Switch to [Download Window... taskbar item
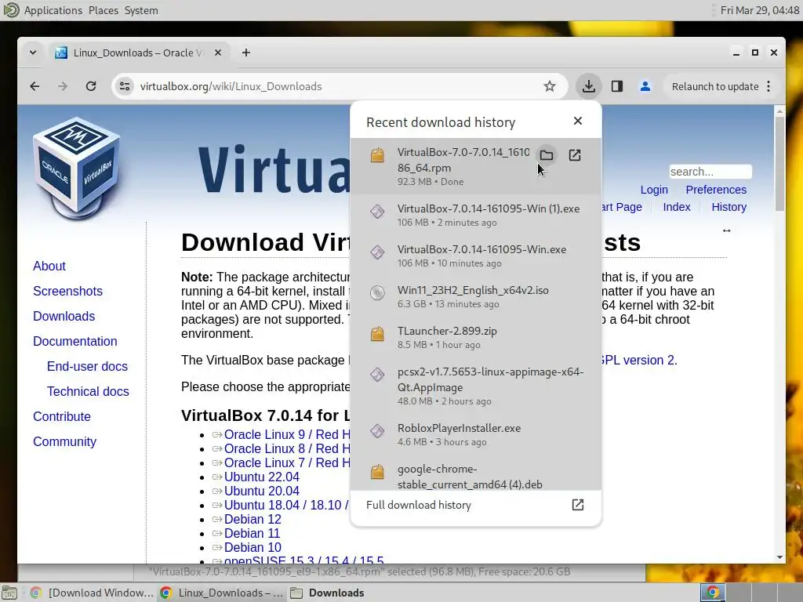The image size is (803, 602). coord(93,593)
